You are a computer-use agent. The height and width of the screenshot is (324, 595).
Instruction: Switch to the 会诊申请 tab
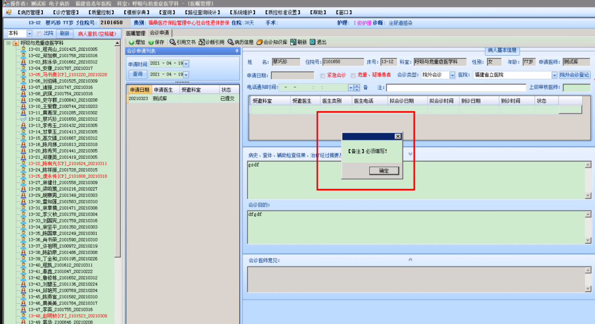[159, 33]
